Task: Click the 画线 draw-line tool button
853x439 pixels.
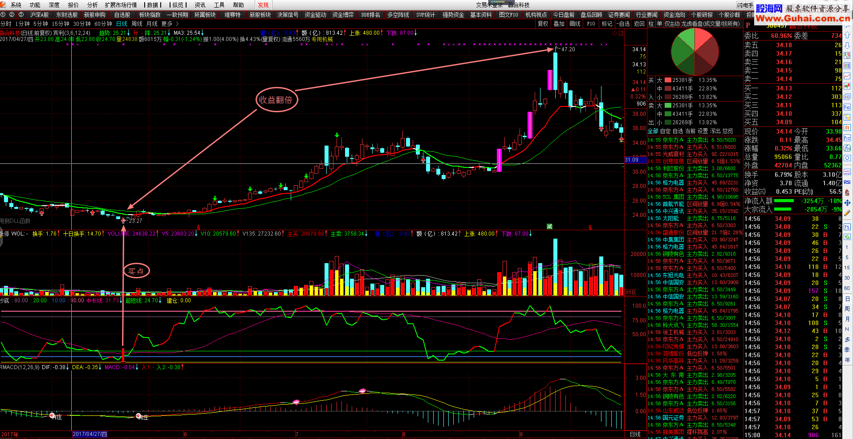Action: click(x=575, y=24)
